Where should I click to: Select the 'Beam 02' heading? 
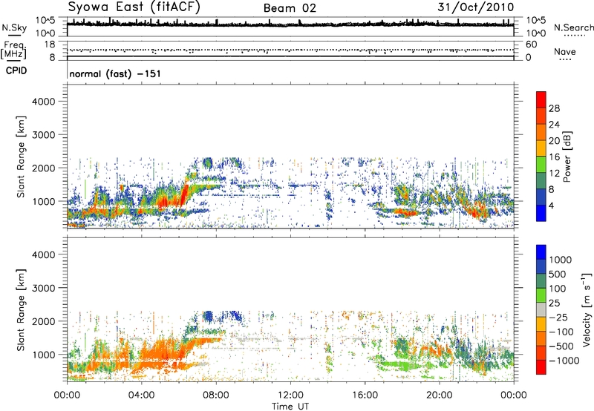[x=290, y=8]
